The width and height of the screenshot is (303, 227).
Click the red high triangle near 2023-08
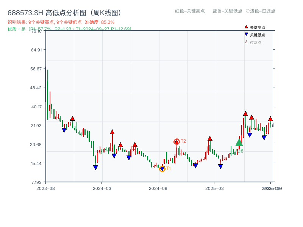72,118
